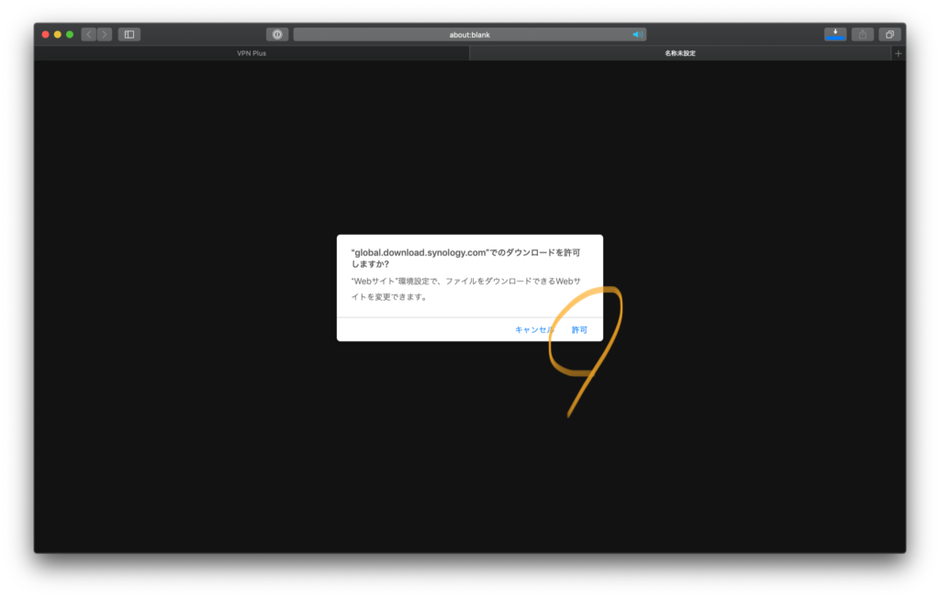Click the 許可 (Allow) button
The height and width of the screenshot is (598, 940).
click(579, 329)
